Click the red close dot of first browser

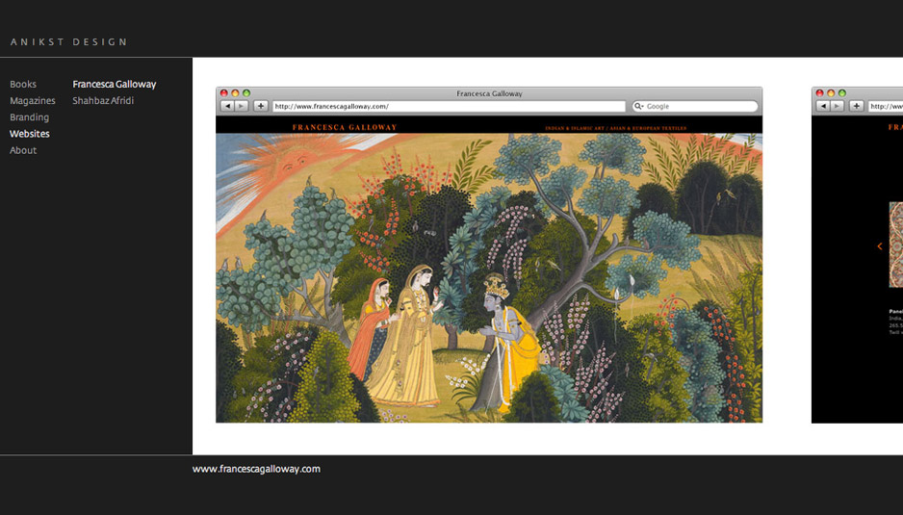(224, 93)
